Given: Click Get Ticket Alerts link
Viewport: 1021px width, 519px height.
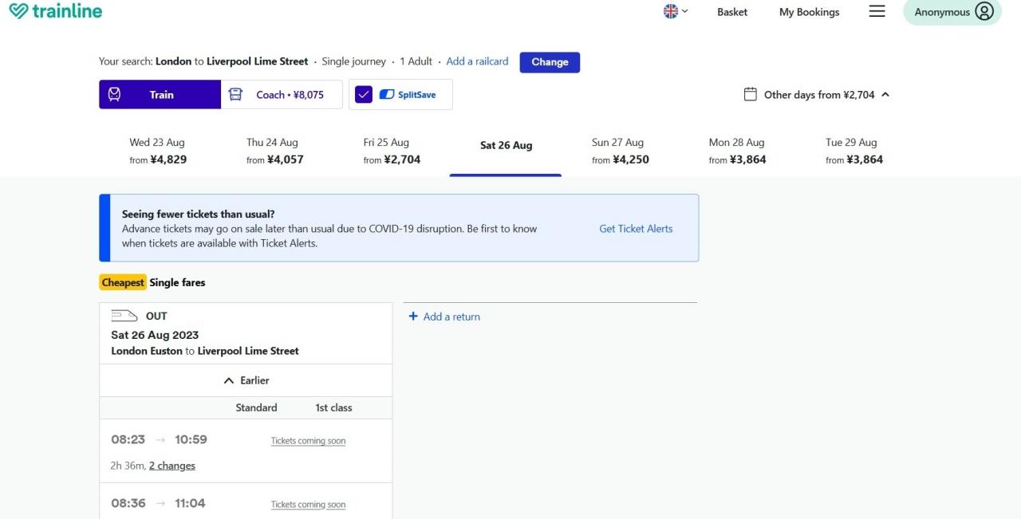Looking at the screenshot, I should coord(636,228).
